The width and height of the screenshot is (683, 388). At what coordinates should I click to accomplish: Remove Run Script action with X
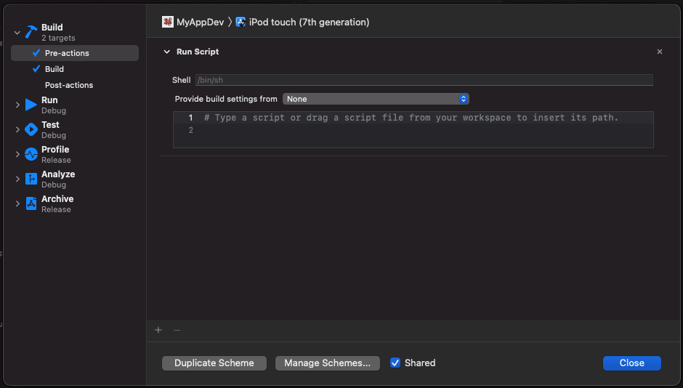point(659,52)
